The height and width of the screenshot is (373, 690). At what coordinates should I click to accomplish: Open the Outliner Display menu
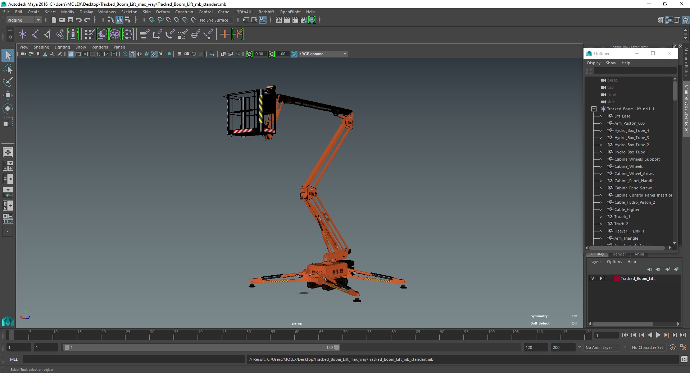point(594,63)
